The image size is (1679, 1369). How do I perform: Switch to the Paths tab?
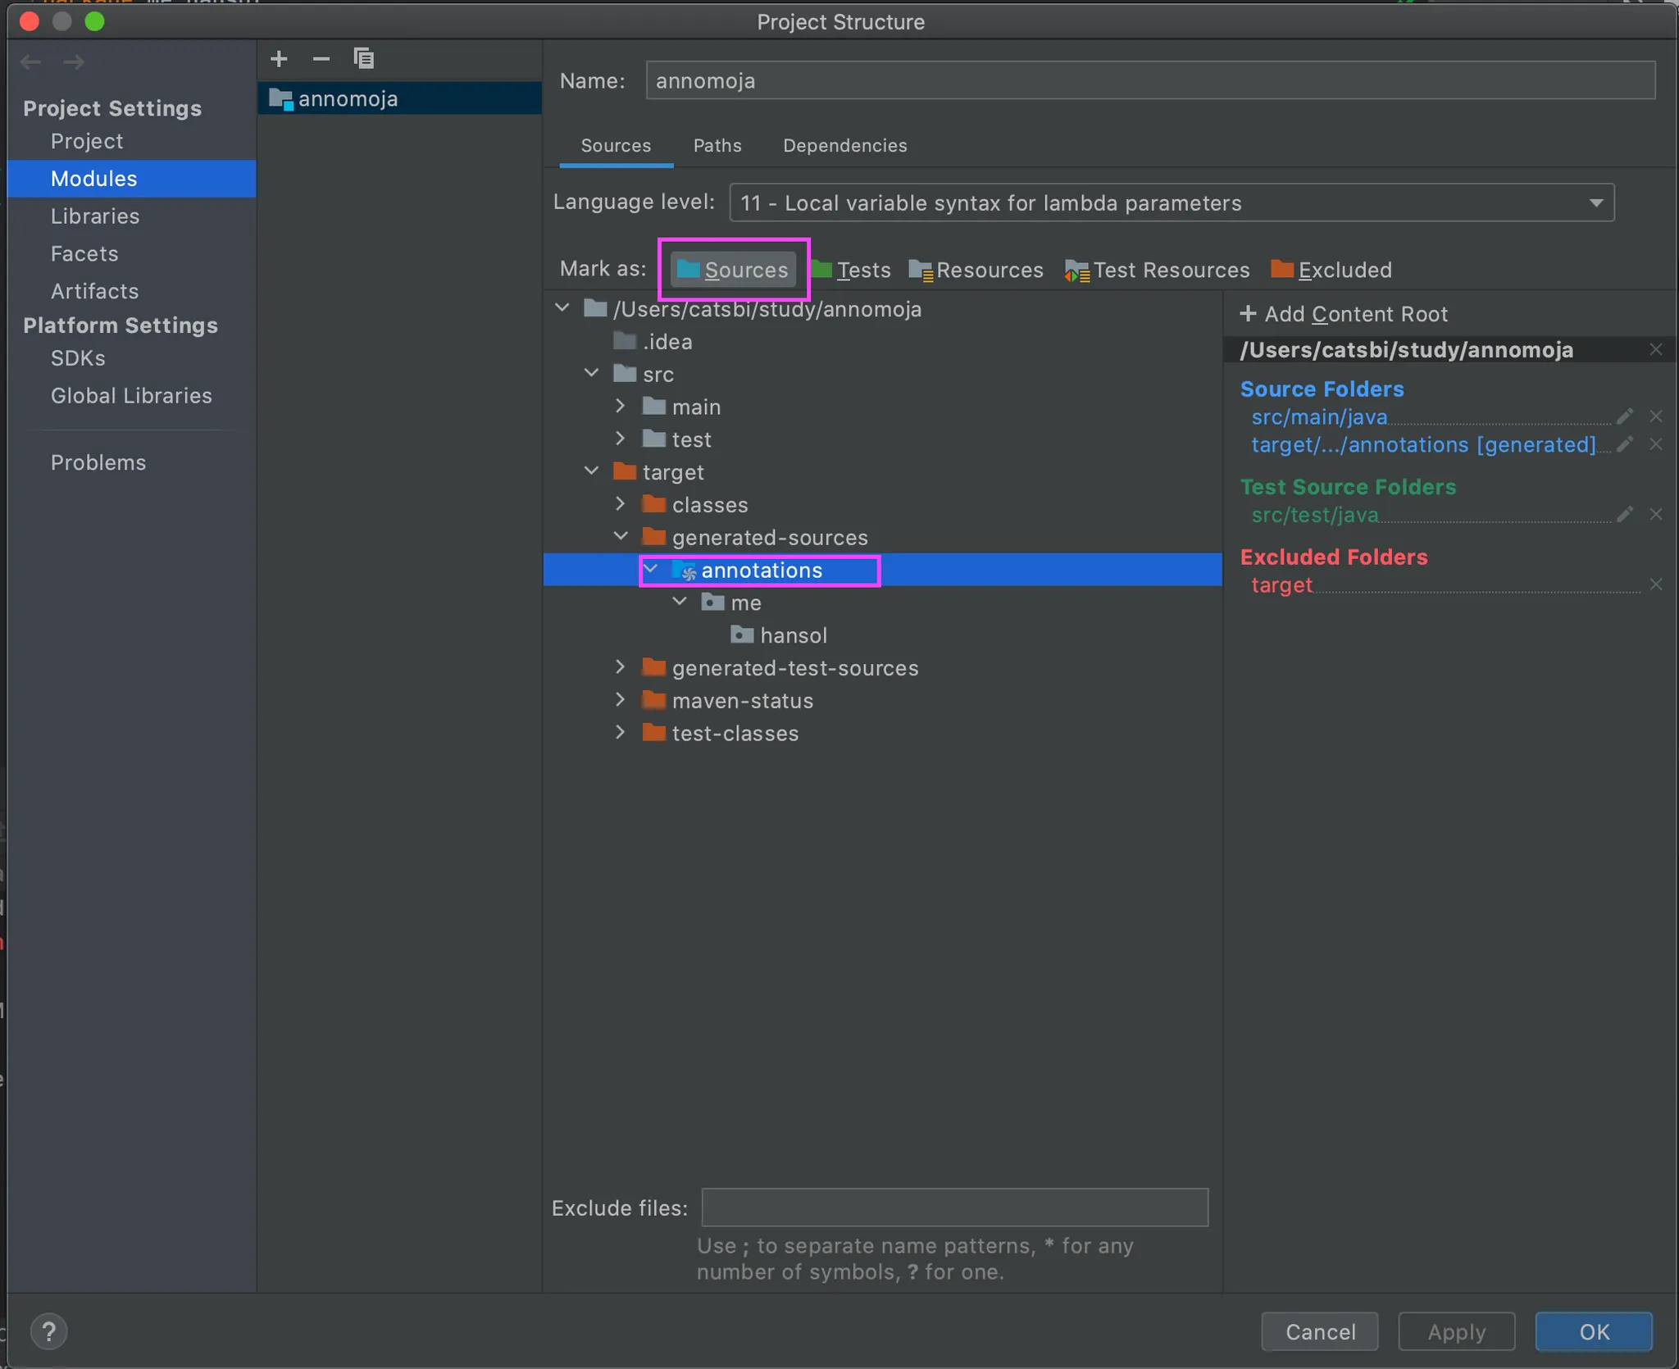click(x=717, y=145)
